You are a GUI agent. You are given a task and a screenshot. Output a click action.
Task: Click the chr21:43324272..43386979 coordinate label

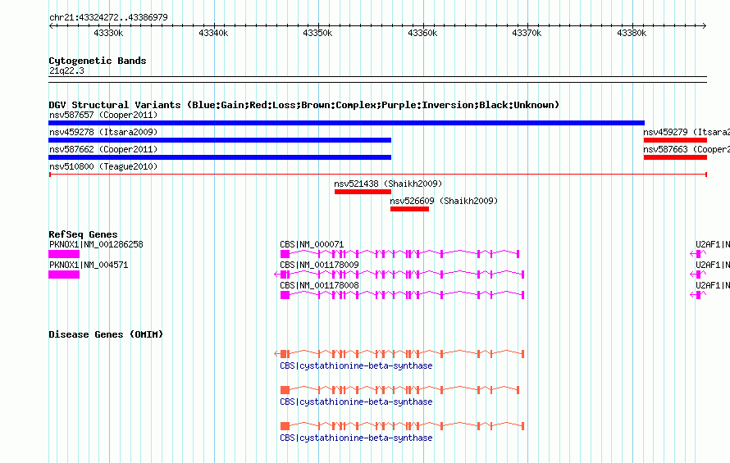click(x=108, y=17)
